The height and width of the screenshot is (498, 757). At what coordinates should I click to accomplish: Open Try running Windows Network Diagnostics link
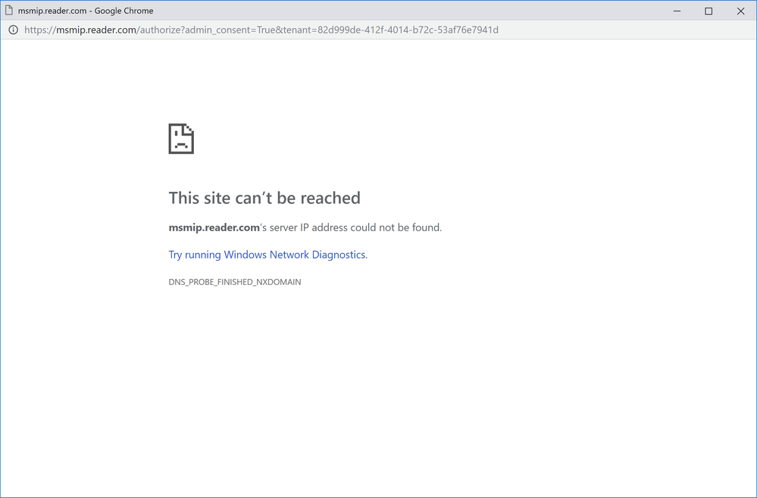(268, 255)
